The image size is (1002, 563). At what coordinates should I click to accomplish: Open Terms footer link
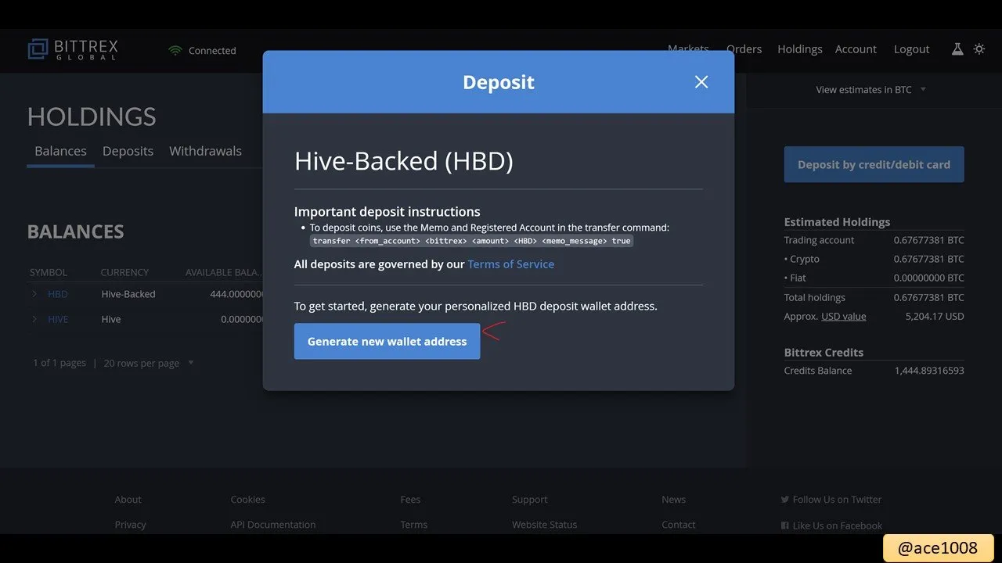[413, 525]
